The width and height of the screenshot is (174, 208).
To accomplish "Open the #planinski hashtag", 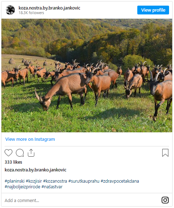I will point(14,181).
